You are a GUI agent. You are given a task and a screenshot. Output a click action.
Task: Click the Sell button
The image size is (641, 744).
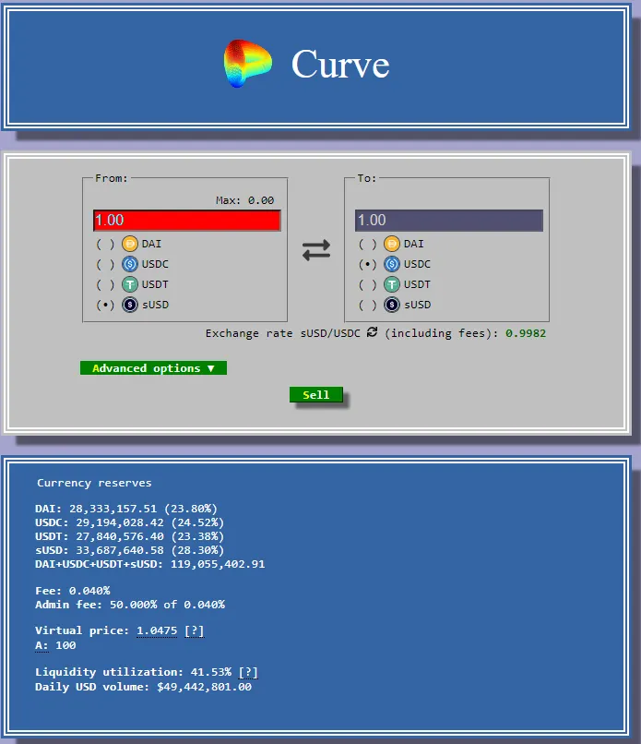(x=315, y=395)
